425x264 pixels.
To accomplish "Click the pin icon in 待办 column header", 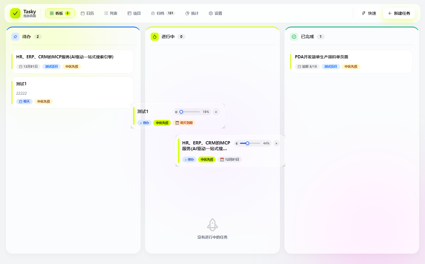I will pyautogui.click(x=15, y=37).
